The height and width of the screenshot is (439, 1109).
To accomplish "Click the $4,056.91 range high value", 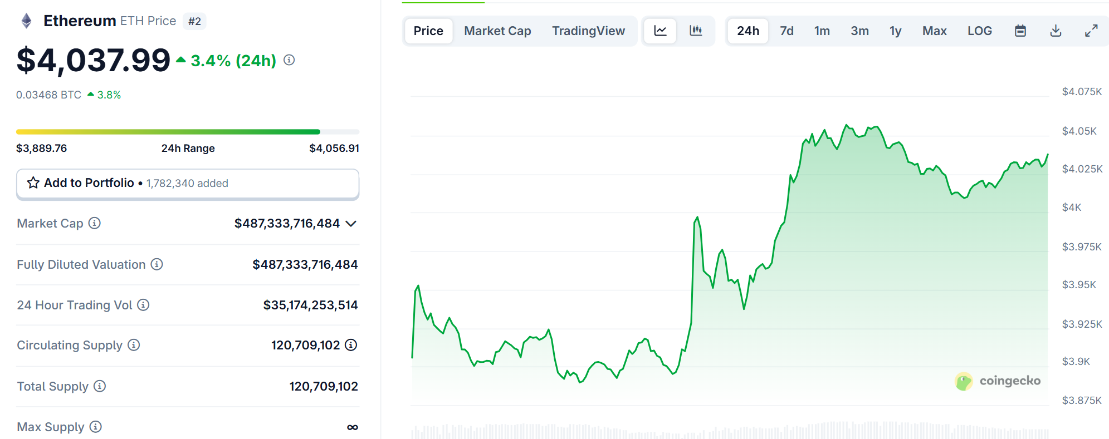I will pyautogui.click(x=334, y=148).
